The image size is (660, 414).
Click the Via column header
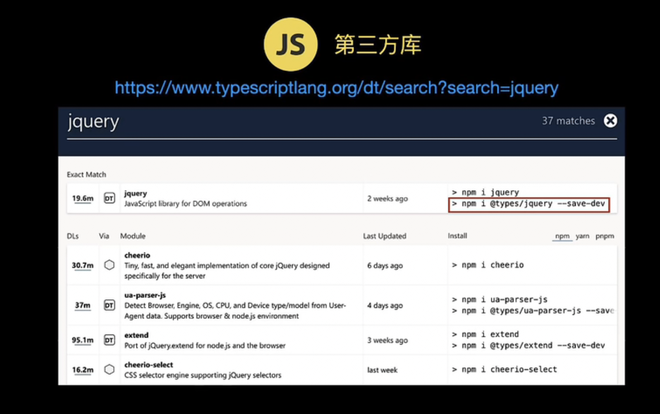[x=104, y=236]
